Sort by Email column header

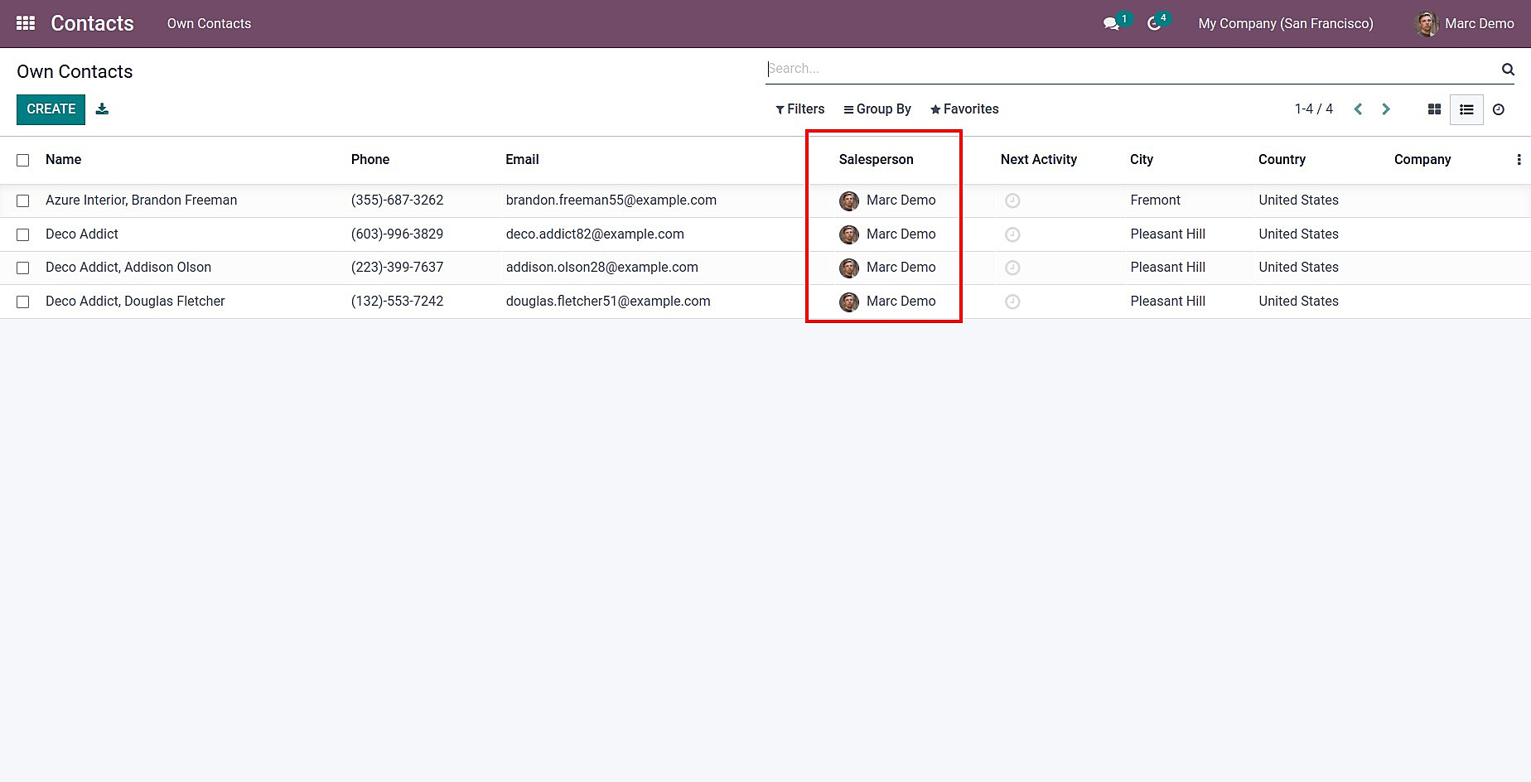click(522, 159)
